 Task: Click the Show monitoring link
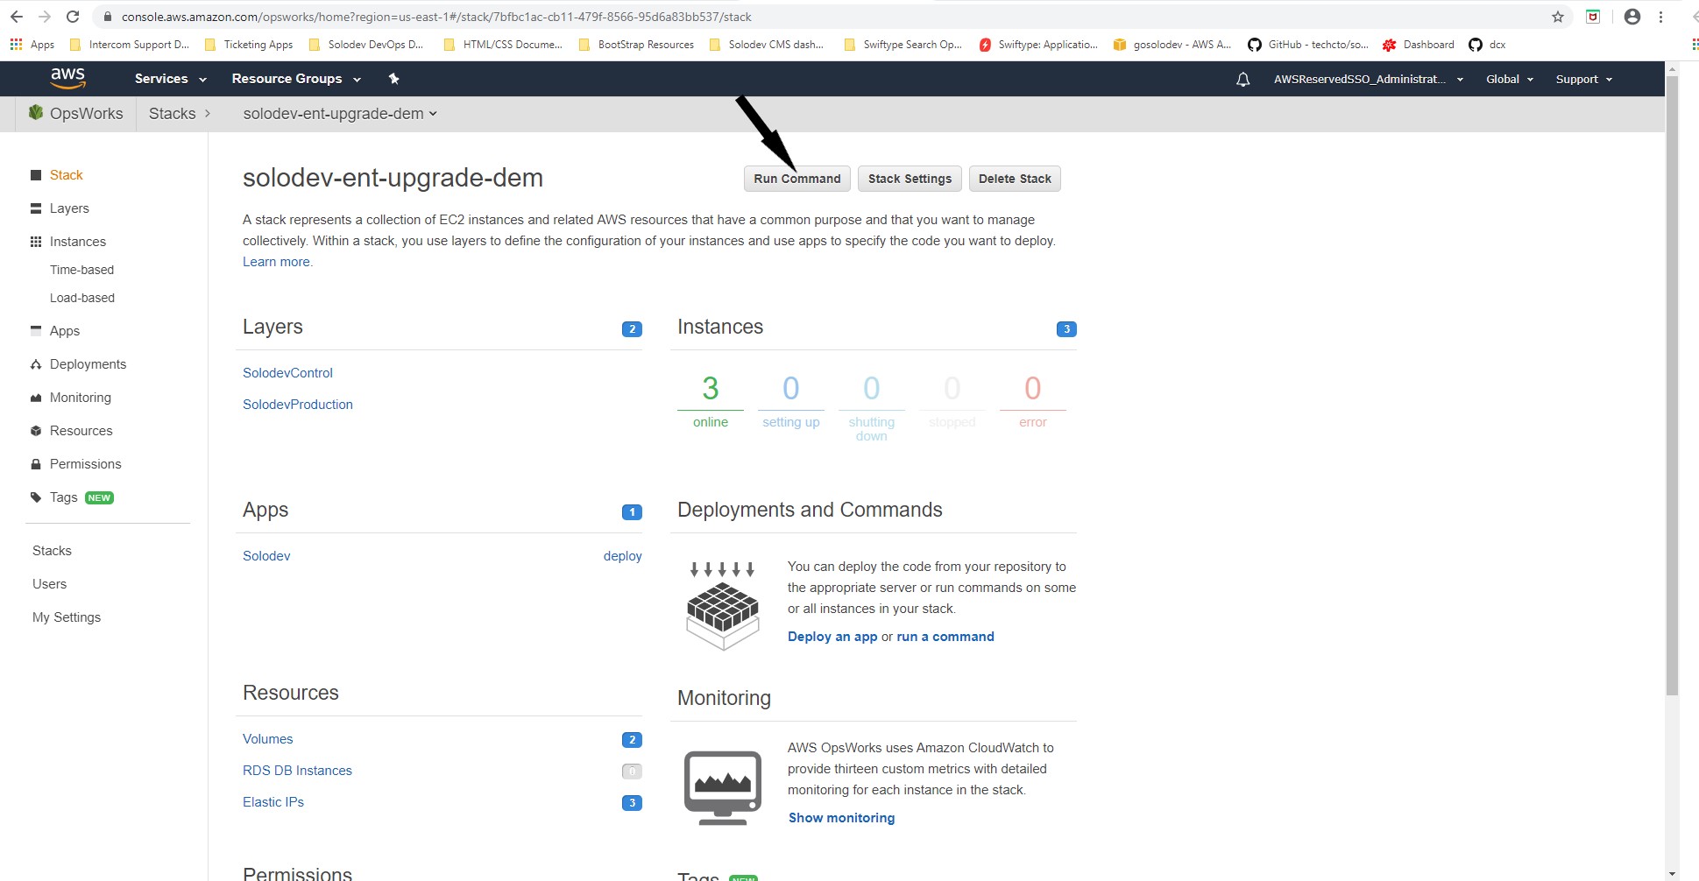coord(841,818)
